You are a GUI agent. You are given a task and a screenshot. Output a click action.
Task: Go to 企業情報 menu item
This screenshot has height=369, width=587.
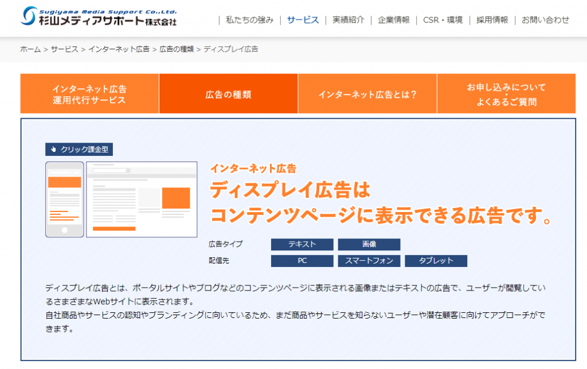pyautogui.click(x=393, y=20)
